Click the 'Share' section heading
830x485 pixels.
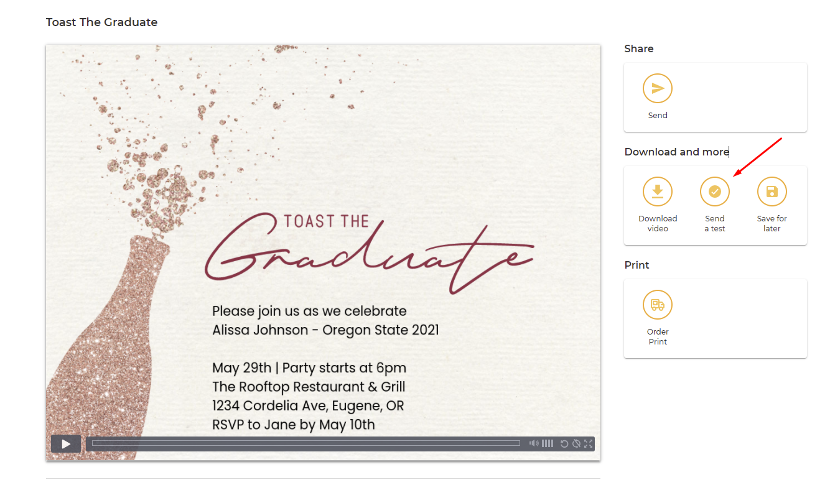pos(639,48)
